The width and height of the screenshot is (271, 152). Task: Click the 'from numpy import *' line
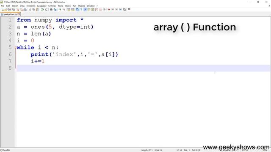point(50,20)
